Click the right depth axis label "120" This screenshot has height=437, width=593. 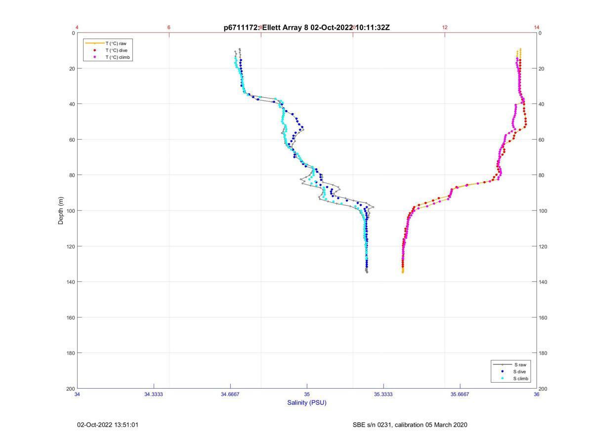tap(543, 246)
